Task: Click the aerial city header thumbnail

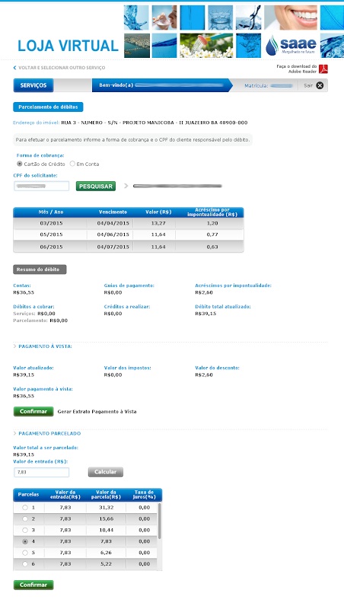Action: coord(137,46)
